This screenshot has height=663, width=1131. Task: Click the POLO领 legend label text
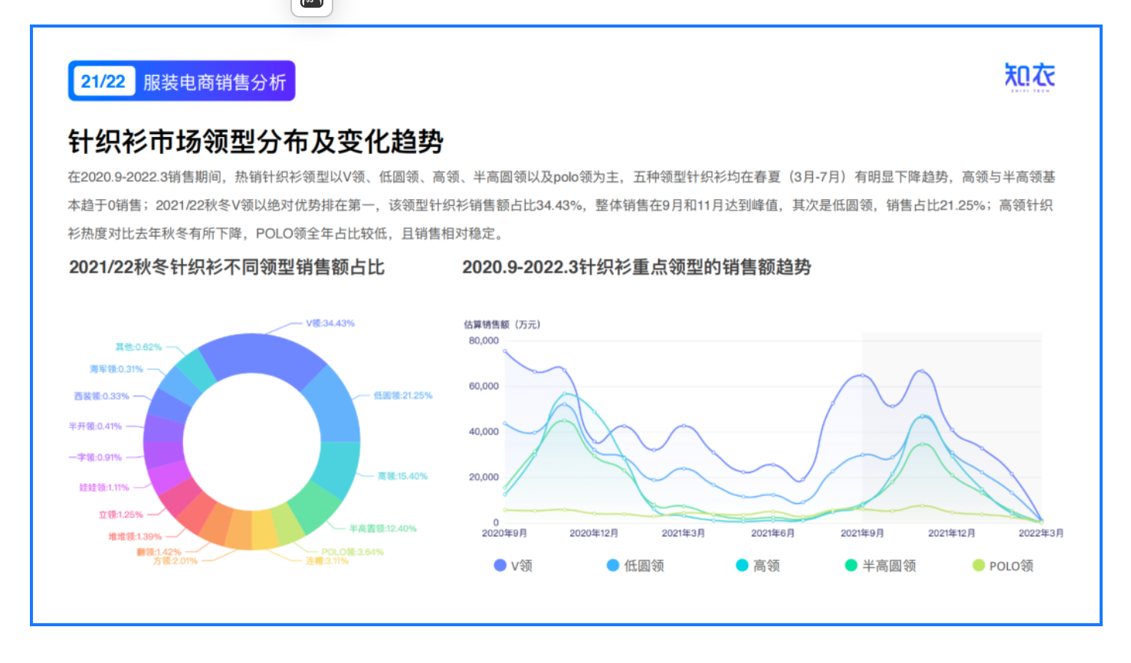click(1011, 566)
